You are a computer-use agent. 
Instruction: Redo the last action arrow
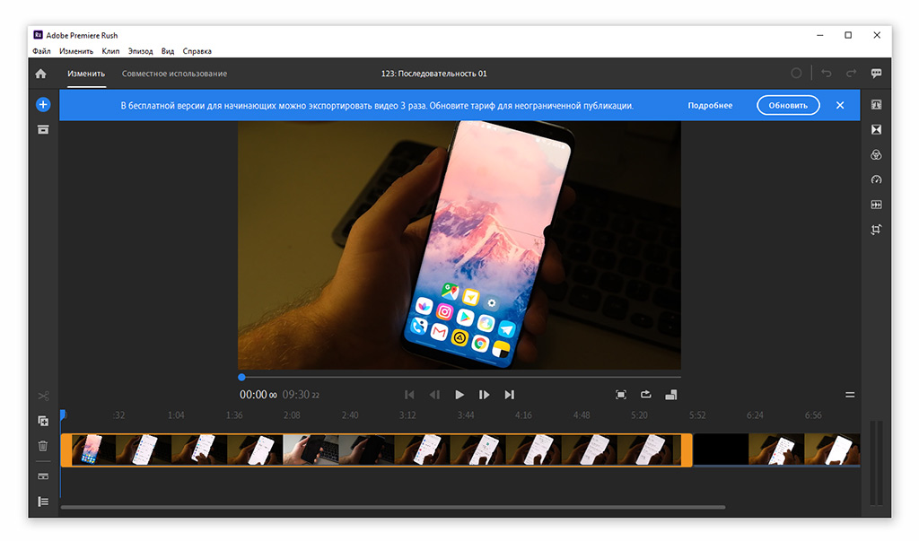(851, 74)
